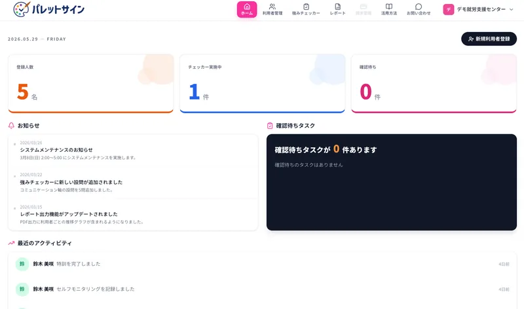Screen dimensions: 524x309
Task: Open the チェッカー実施中 1件 card
Action: (263, 84)
